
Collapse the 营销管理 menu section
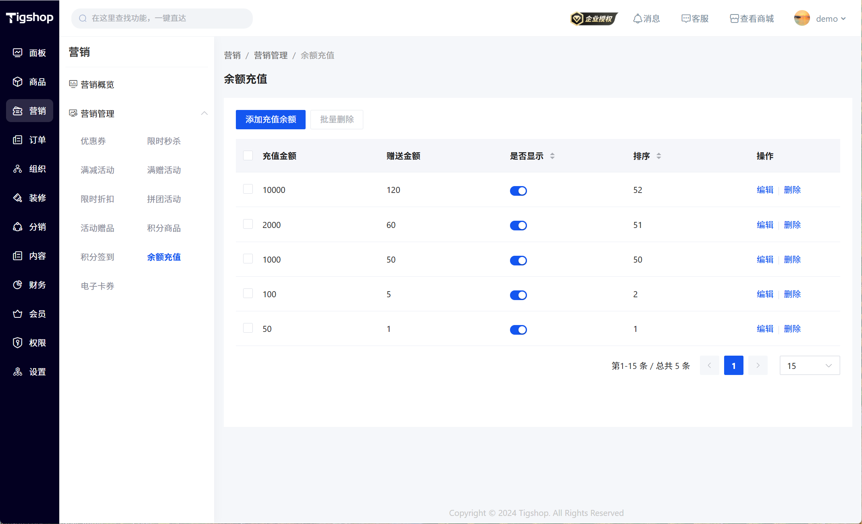[204, 113]
